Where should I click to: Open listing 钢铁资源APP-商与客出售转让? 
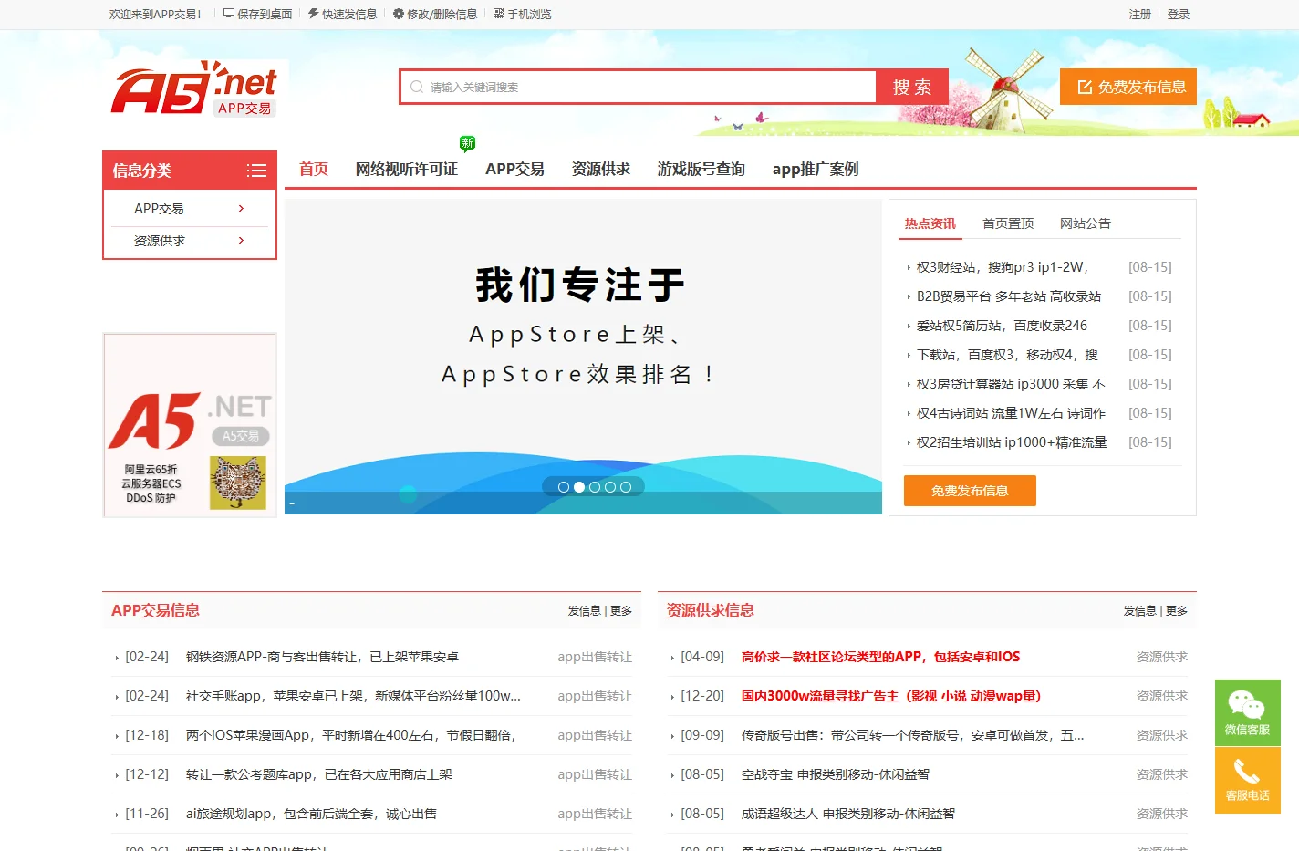[322, 657]
